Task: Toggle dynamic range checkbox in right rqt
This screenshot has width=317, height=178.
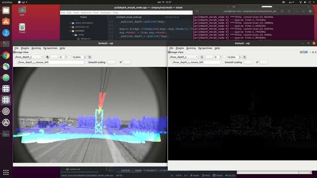Action: (x=224, y=57)
